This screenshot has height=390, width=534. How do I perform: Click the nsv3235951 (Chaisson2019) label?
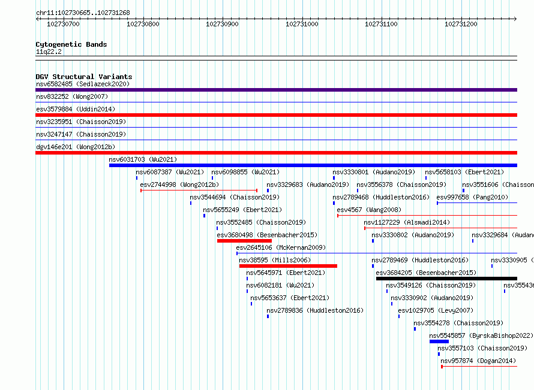81,122
